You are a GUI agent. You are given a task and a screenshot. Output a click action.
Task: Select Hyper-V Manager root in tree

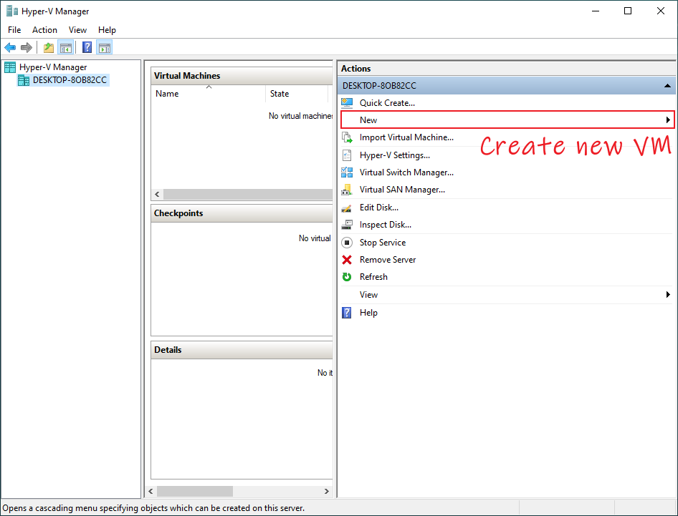coord(53,67)
